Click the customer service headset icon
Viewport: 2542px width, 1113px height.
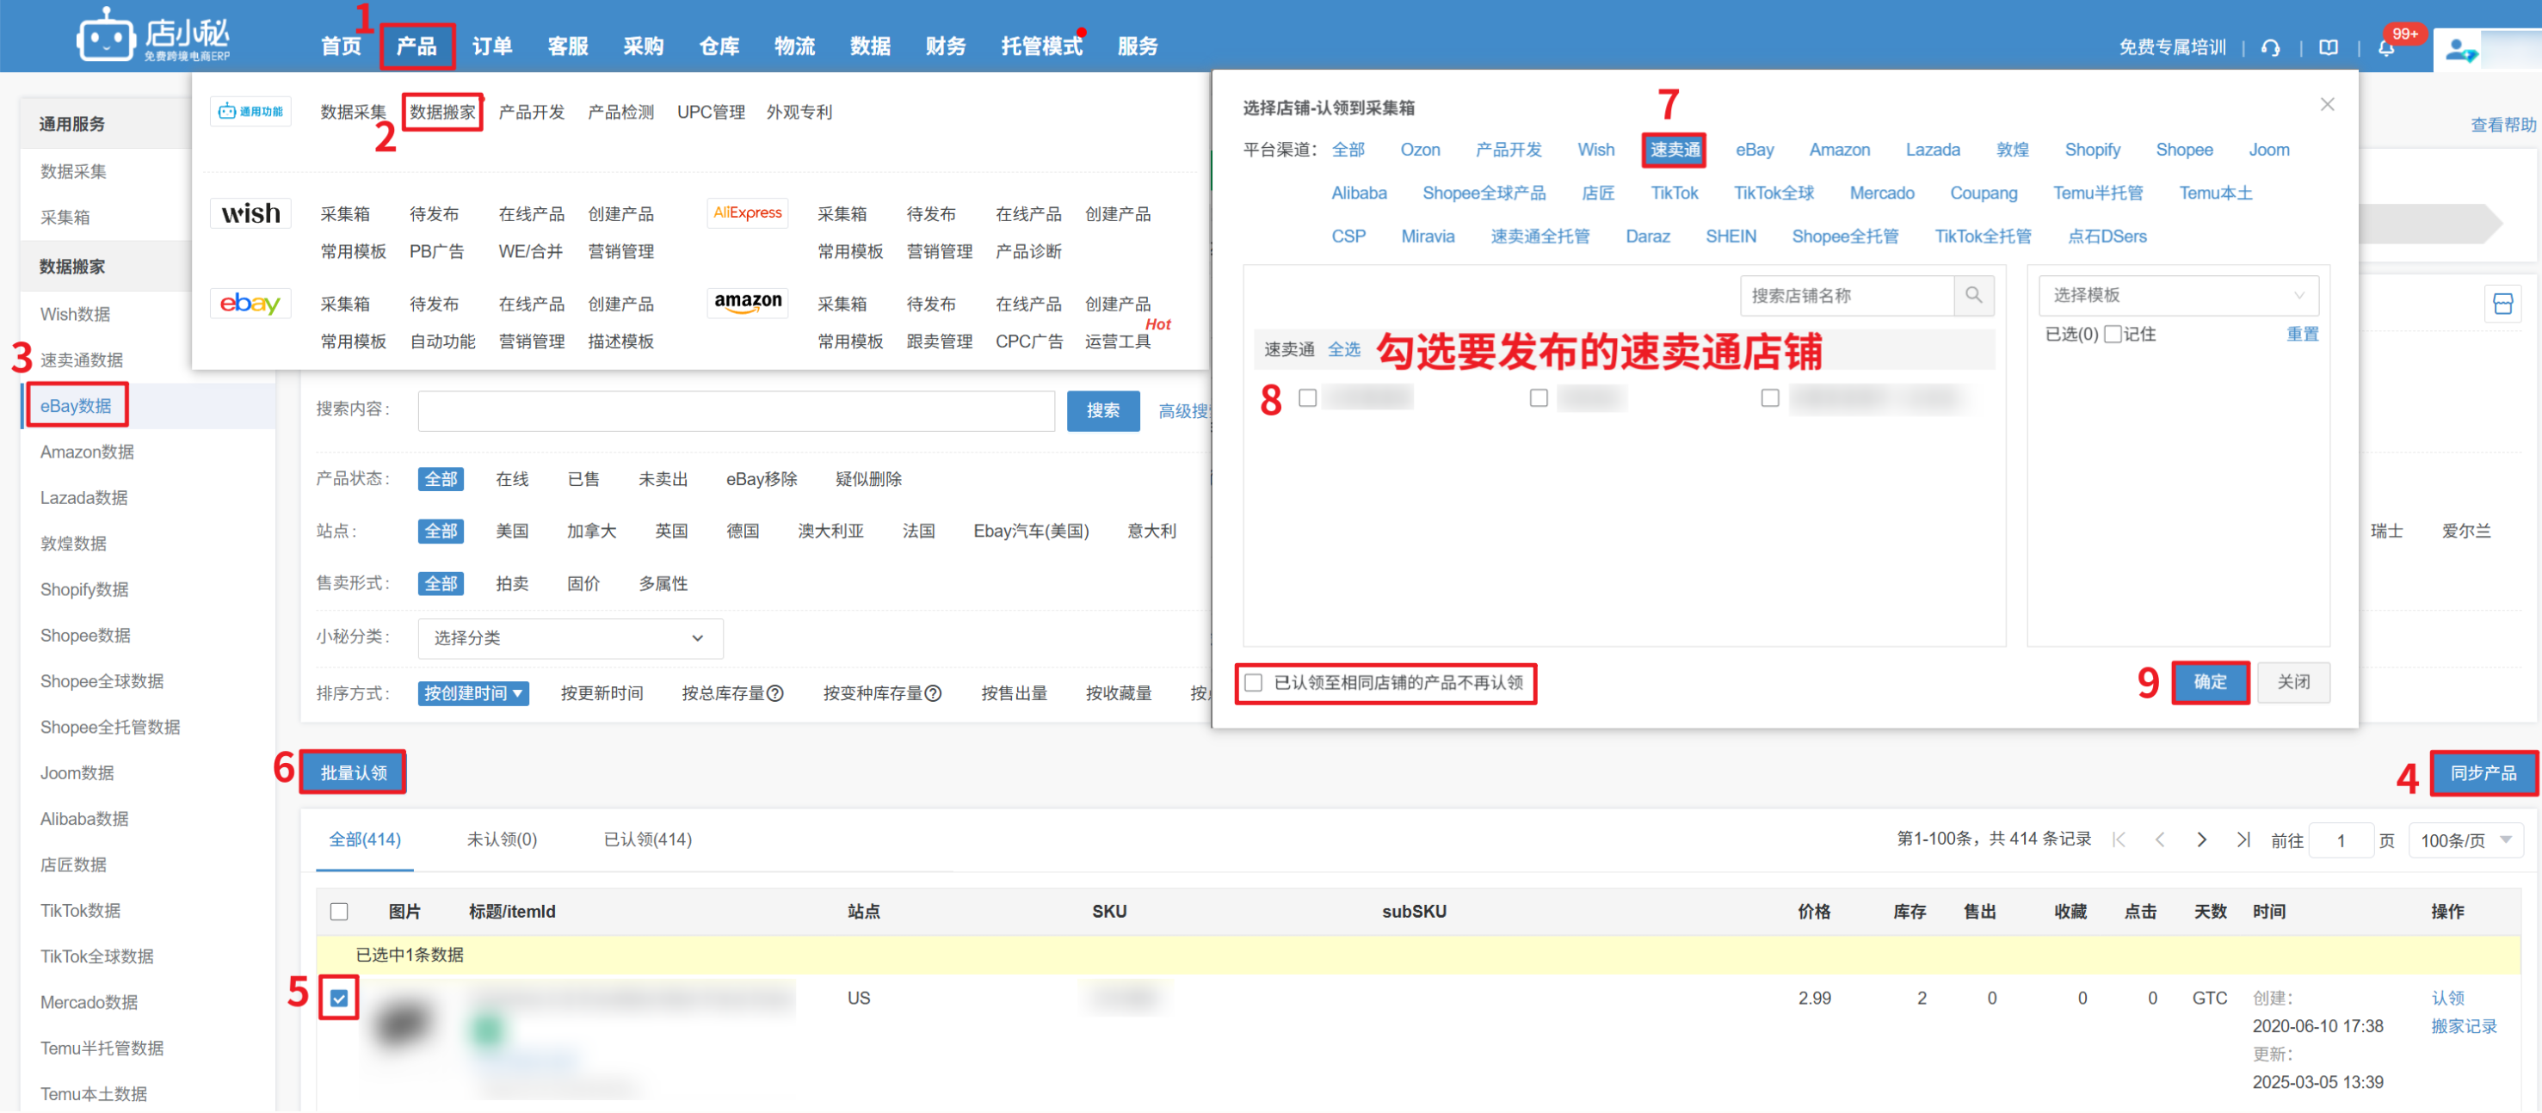(x=2271, y=47)
